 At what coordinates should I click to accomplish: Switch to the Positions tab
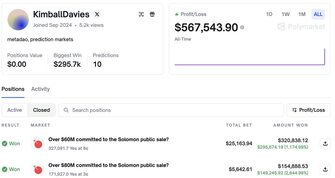[13, 89]
